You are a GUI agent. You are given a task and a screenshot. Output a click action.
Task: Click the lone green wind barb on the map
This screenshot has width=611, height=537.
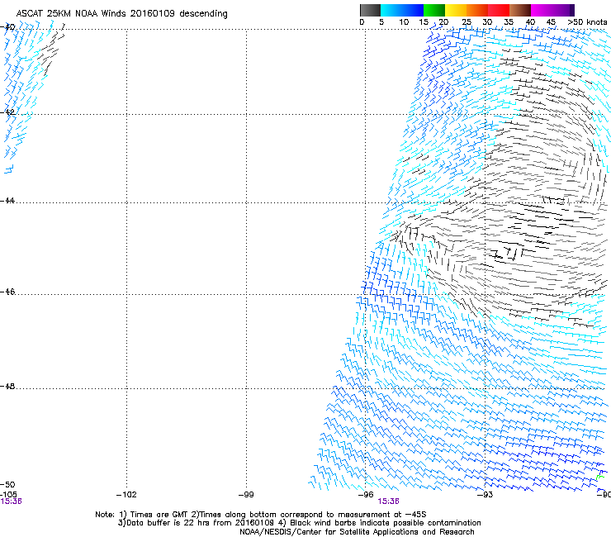point(600,478)
